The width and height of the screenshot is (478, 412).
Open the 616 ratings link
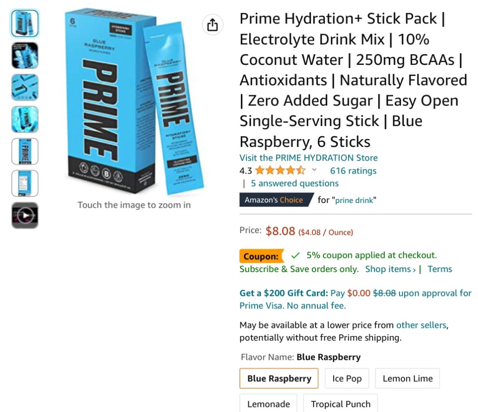(353, 171)
